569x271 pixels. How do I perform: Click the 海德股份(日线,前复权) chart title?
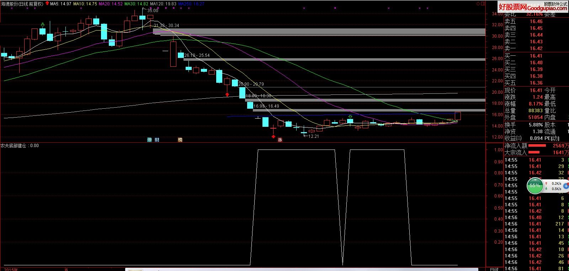(22, 4)
